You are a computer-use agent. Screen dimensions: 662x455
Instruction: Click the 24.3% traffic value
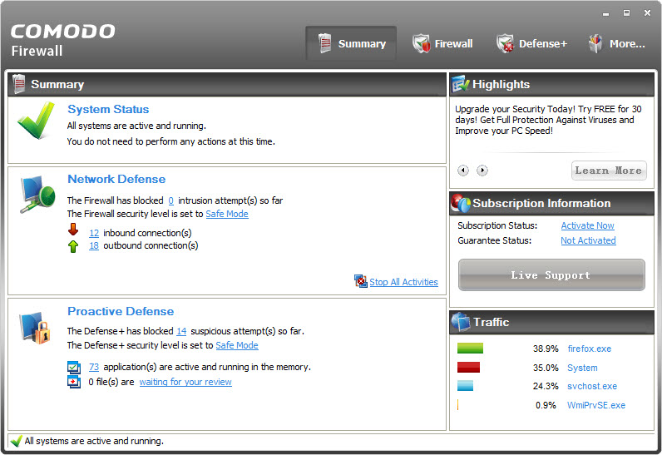(x=546, y=386)
